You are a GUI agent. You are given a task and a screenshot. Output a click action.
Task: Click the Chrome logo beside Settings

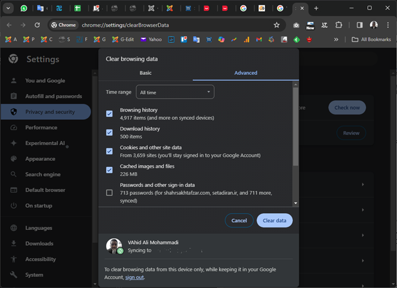coord(13,59)
